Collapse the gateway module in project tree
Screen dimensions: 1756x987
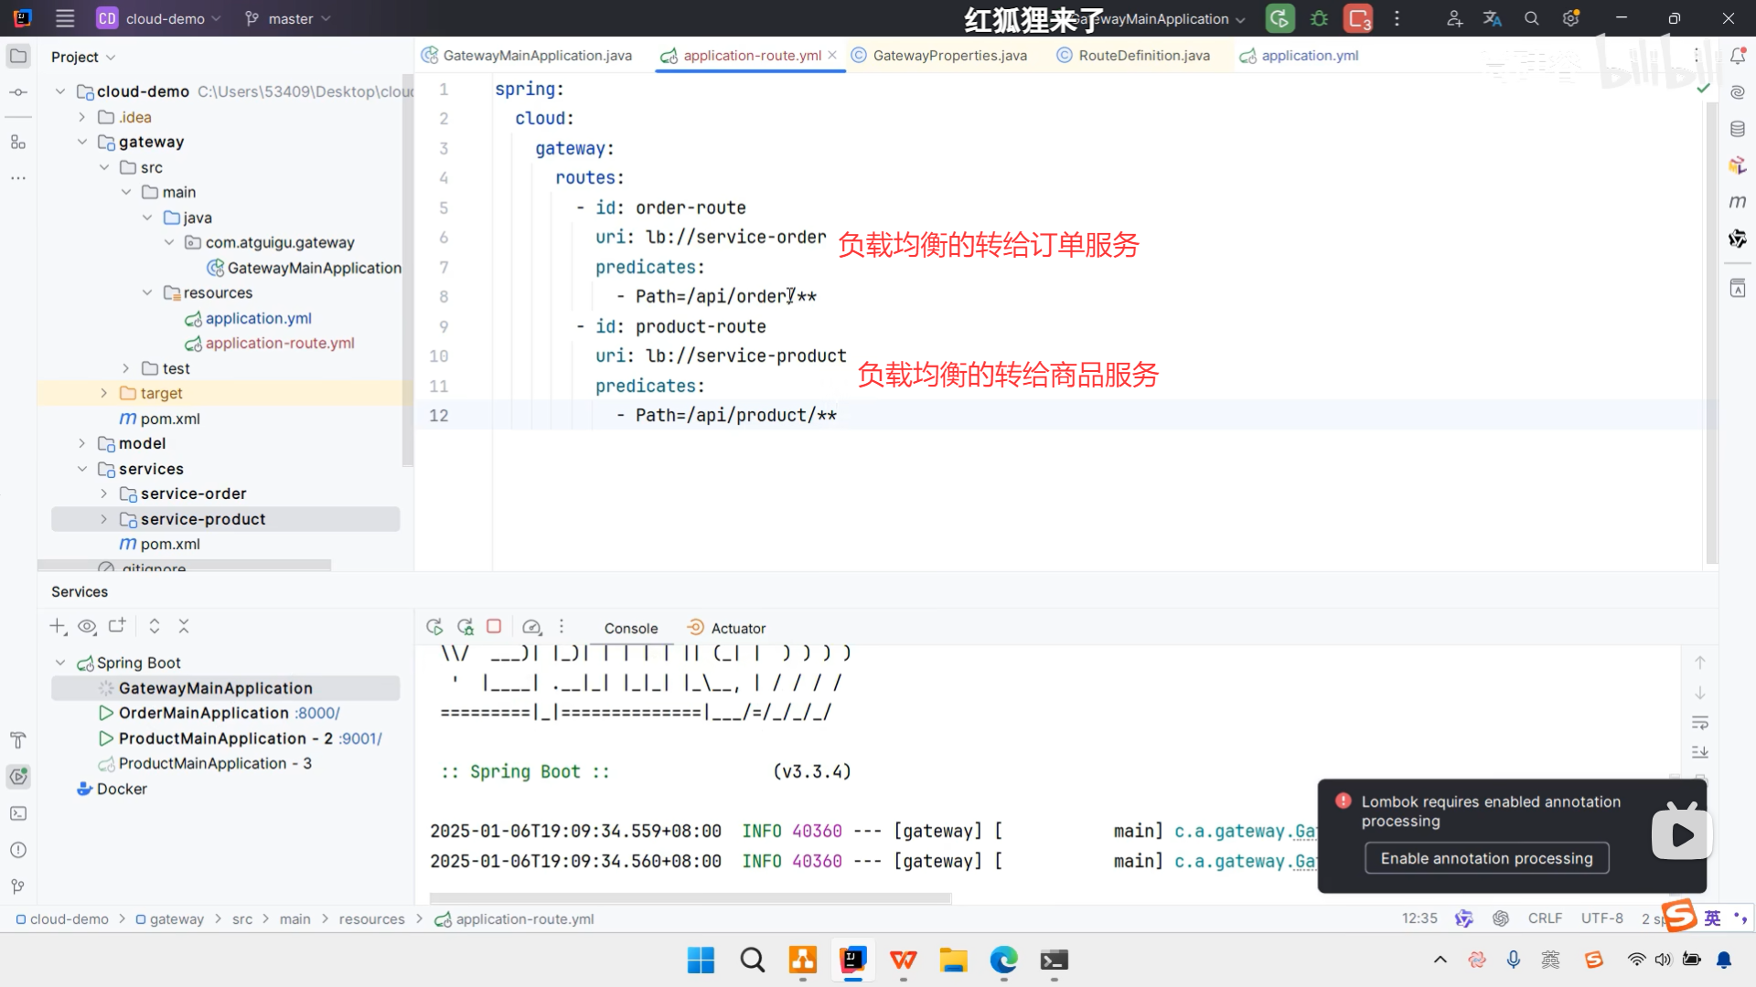[x=82, y=142]
